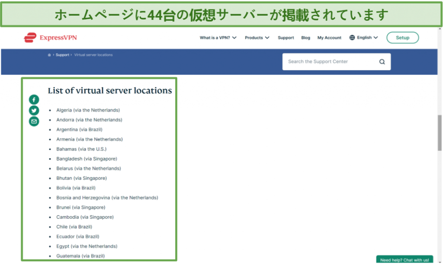This screenshot has width=443, height=266.
Task: Open the 'Need help? Chat with us!' button
Action: click(x=404, y=260)
